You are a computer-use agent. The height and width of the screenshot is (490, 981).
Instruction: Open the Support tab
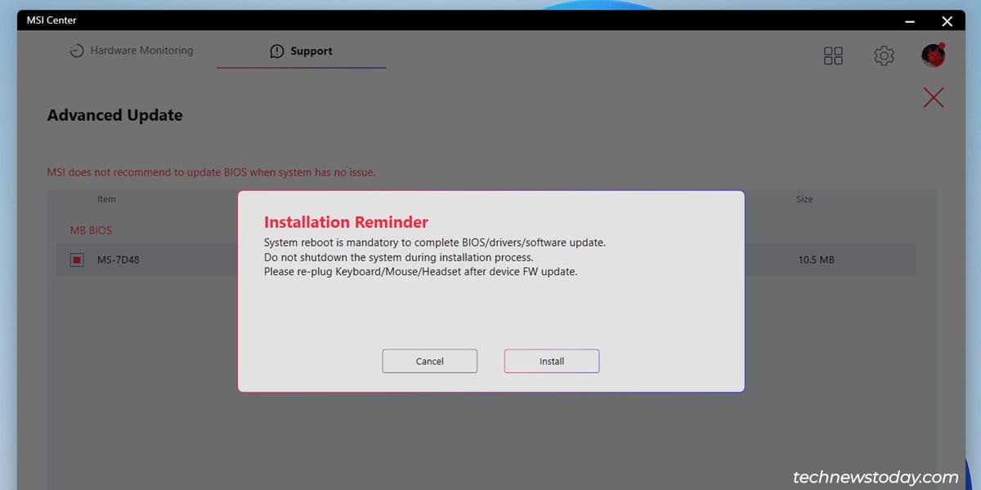coord(301,51)
